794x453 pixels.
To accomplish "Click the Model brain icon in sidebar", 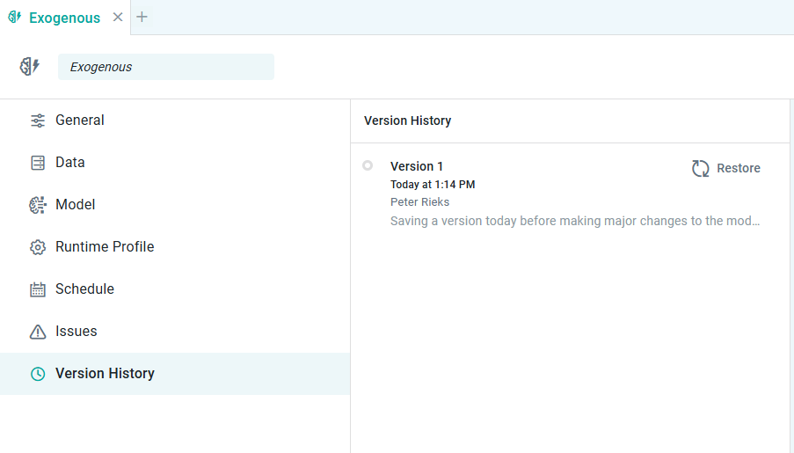I will pyautogui.click(x=38, y=205).
